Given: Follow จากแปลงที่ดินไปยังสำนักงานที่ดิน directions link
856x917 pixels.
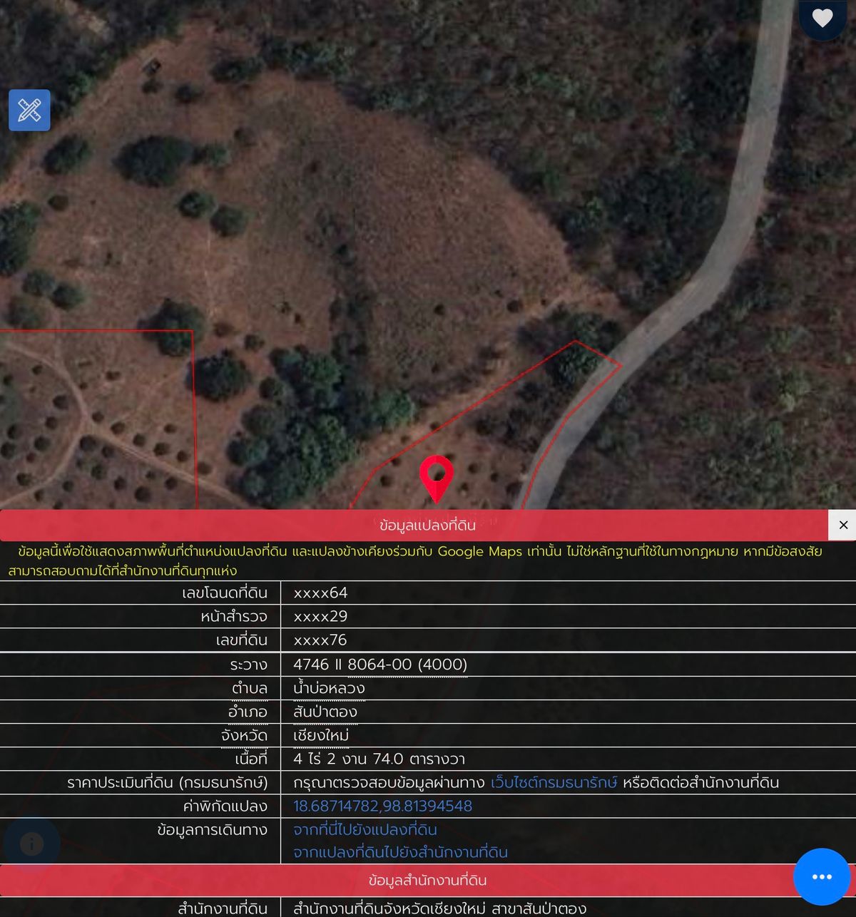Looking at the screenshot, I should tap(401, 853).
